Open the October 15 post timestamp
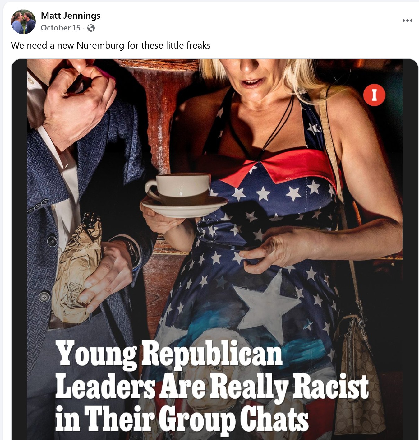 [x=60, y=28]
